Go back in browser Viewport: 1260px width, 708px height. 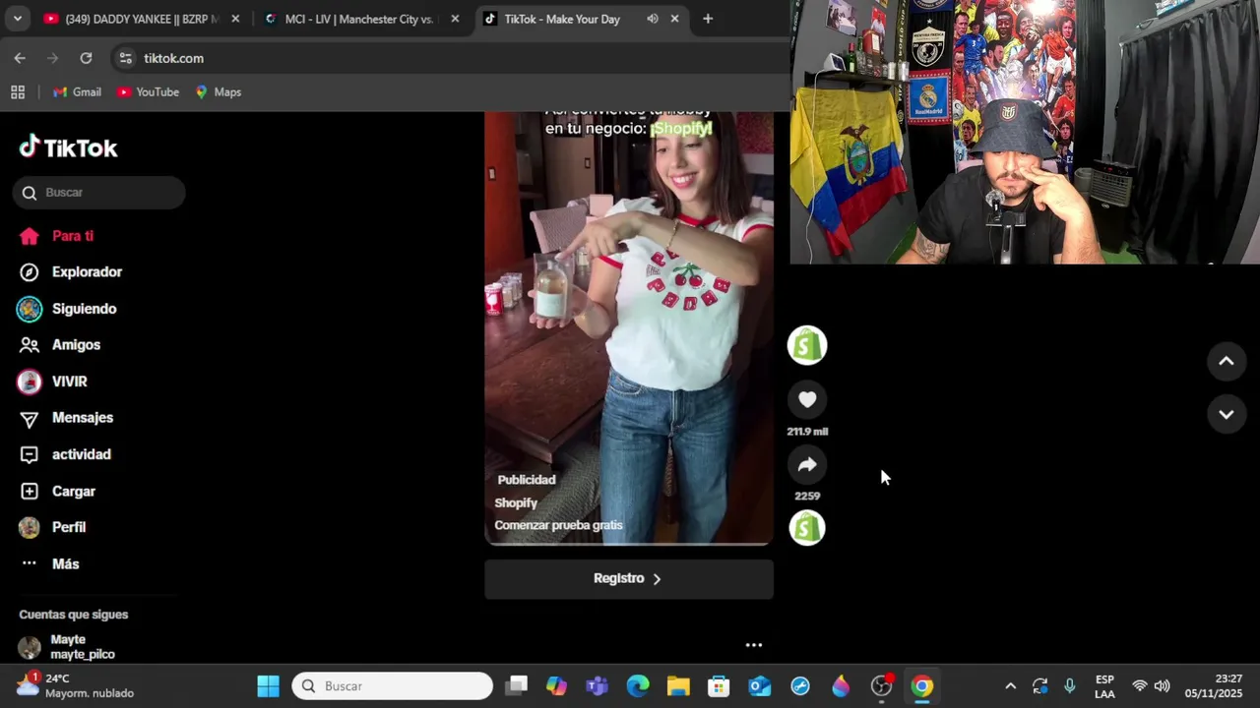pyautogui.click(x=20, y=58)
